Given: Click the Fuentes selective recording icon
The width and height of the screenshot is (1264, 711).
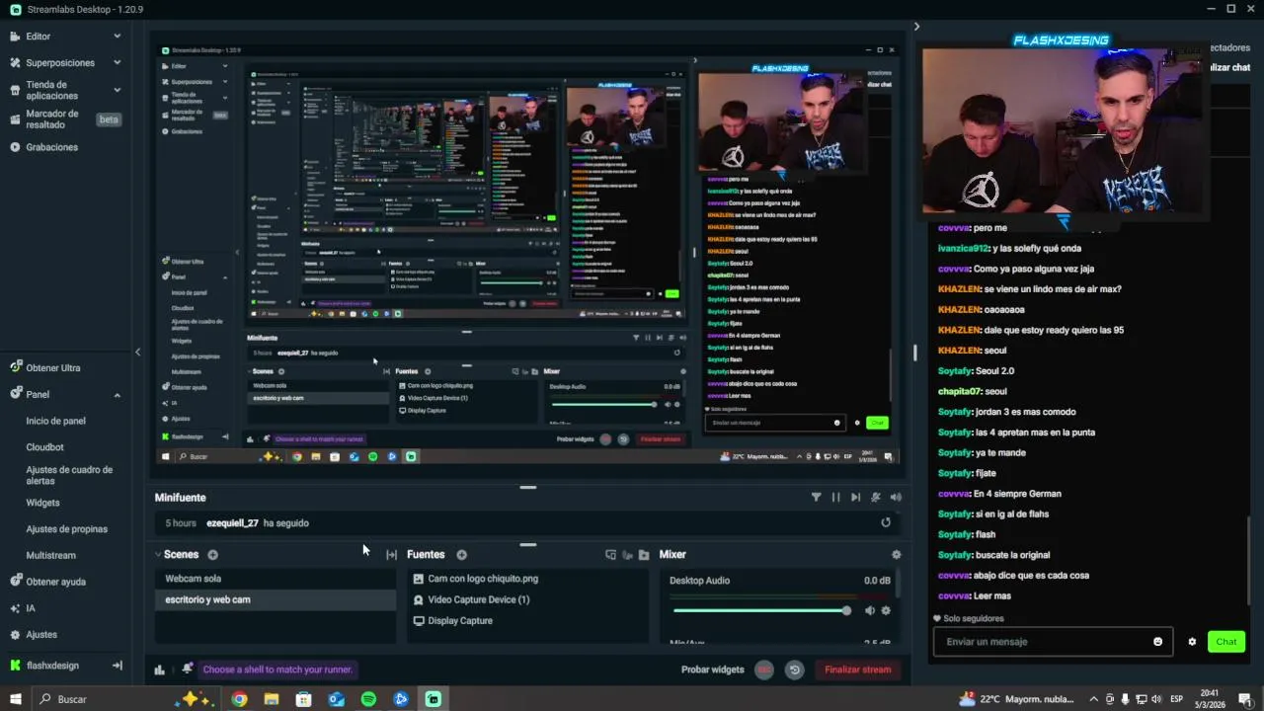Looking at the screenshot, I should click(627, 555).
